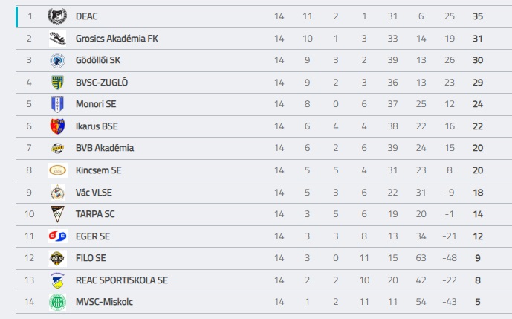The height and width of the screenshot is (319, 512).
Task: Click DEAC's 35 points total
Action: point(478,16)
